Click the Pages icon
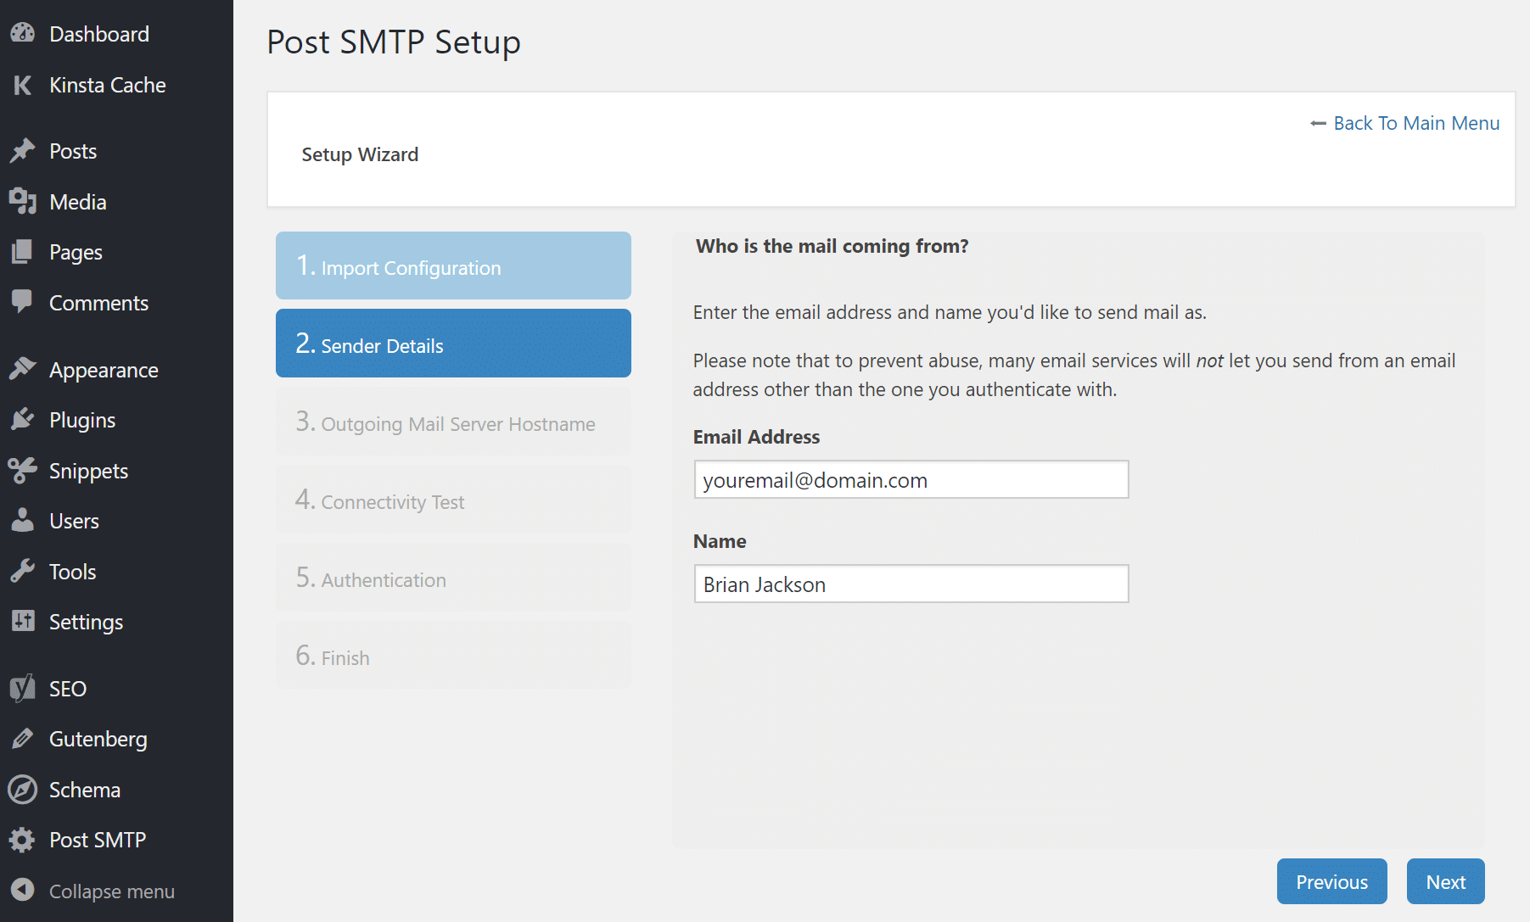1530x922 pixels. click(23, 252)
